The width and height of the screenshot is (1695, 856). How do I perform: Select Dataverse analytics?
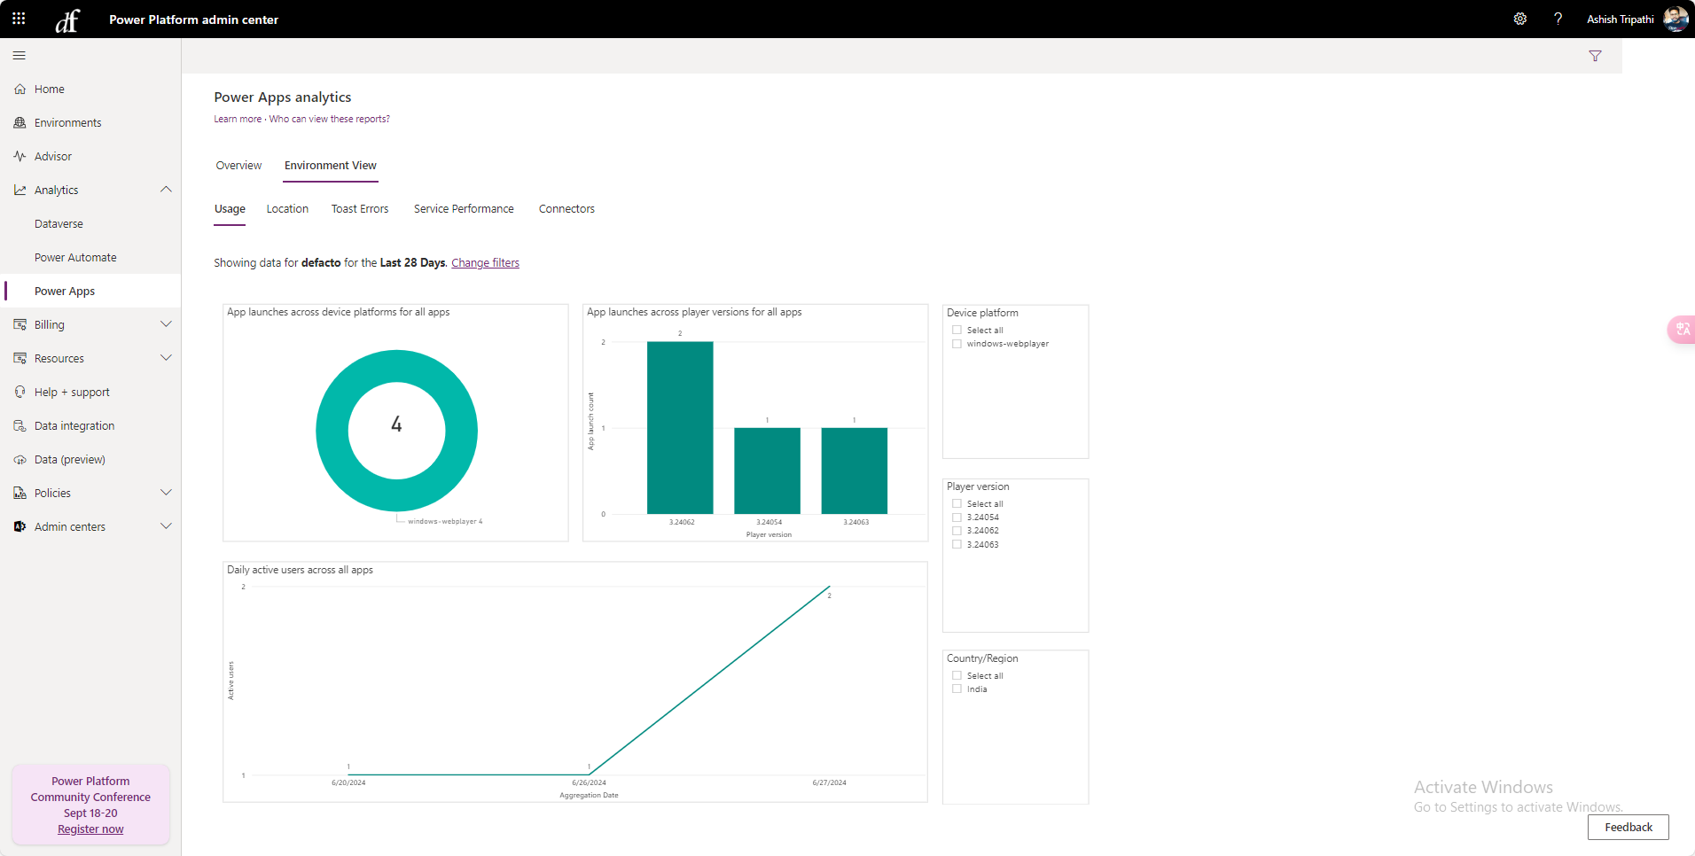pos(59,223)
